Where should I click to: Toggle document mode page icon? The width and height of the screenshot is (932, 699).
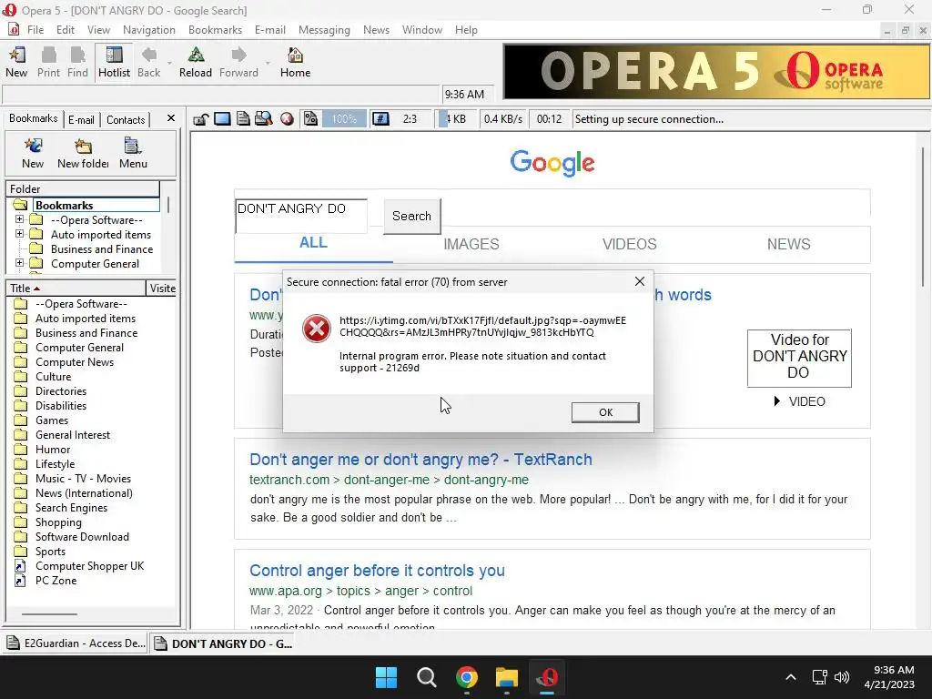243,119
